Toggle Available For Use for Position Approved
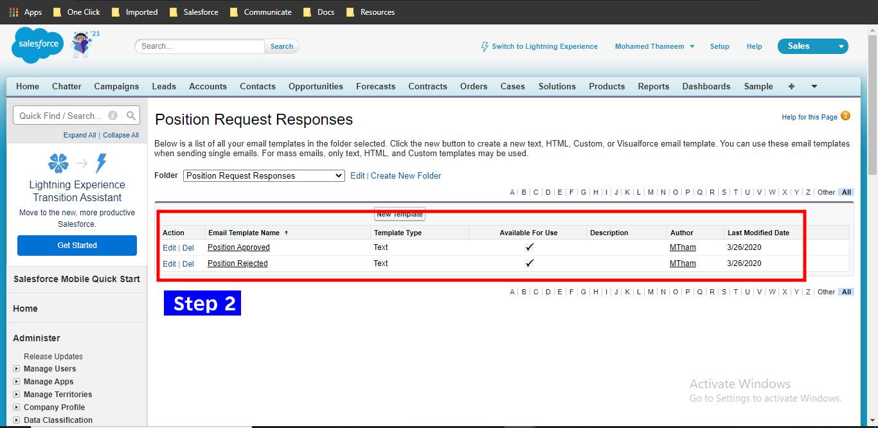The width and height of the screenshot is (878, 428). pos(529,247)
